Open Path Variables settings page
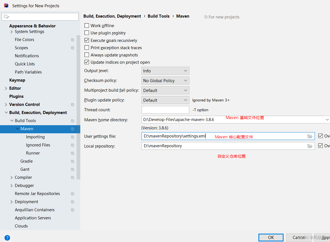The width and height of the screenshot is (330, 242). pyautogui.click(x=28, y=72)
